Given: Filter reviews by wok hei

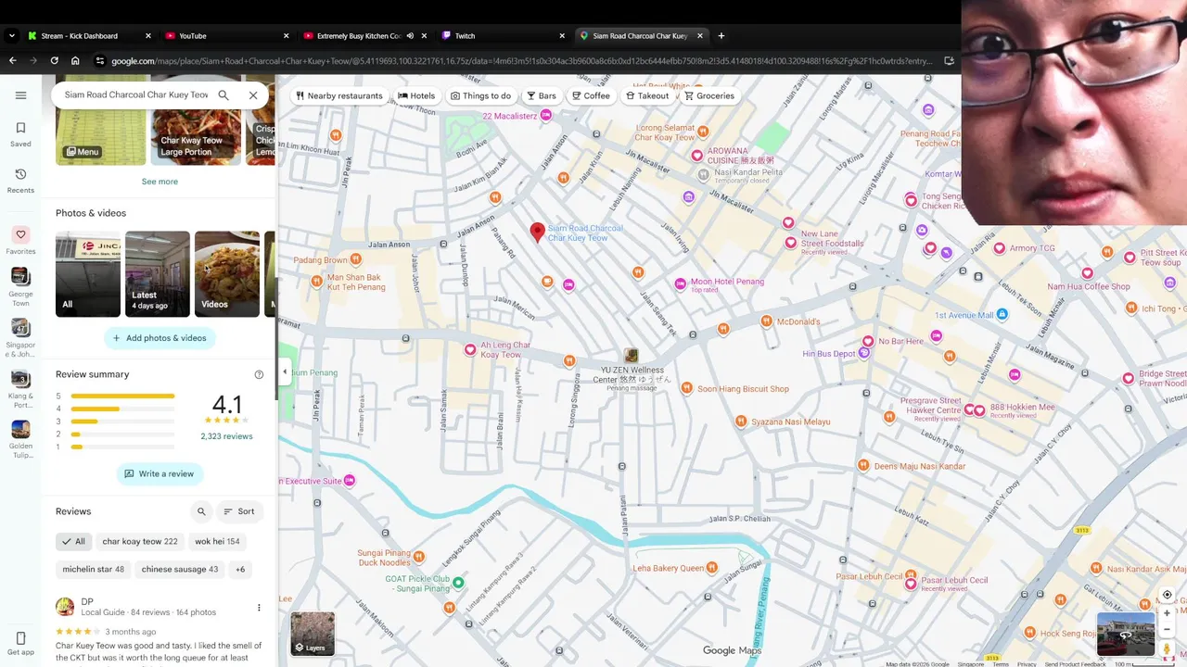Looking at the screenshot, I should point(217,542).
